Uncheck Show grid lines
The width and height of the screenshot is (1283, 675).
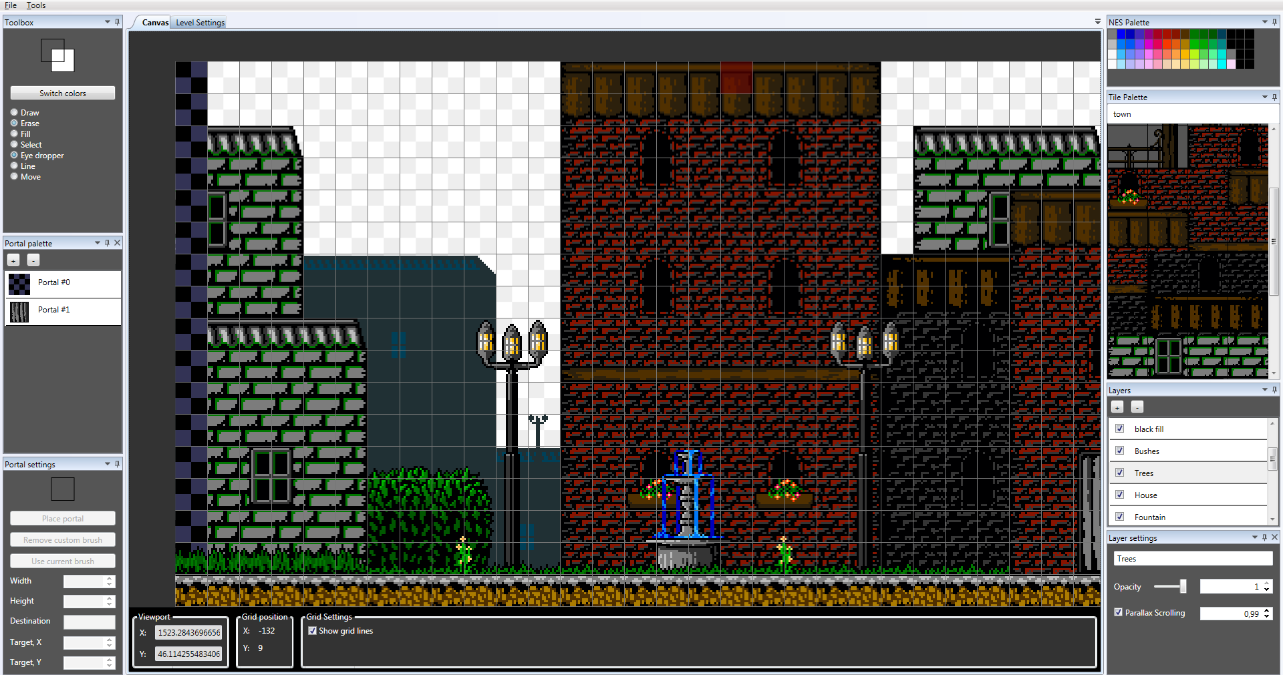point(312,630)
